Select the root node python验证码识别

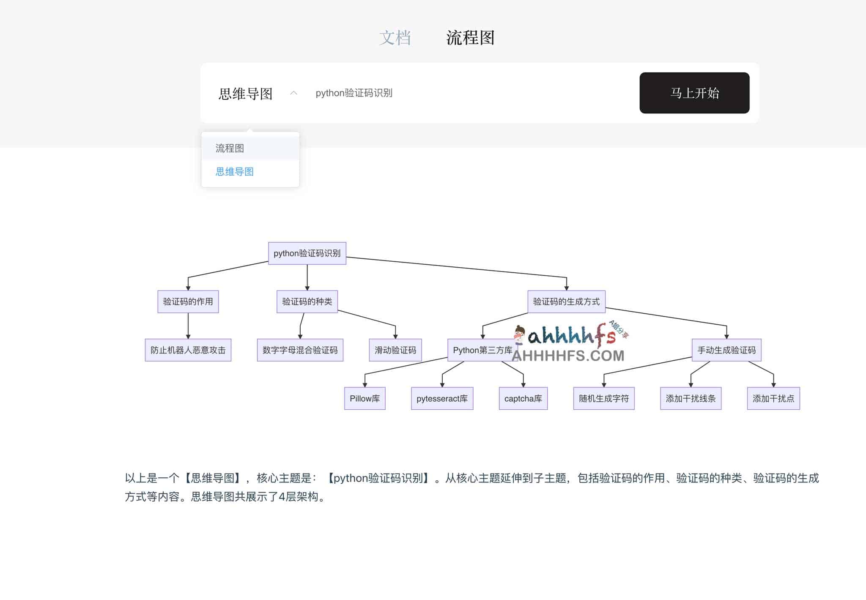click(307, 254)
